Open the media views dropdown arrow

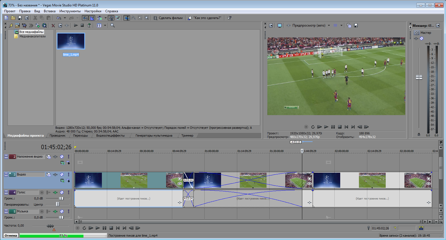105,25
